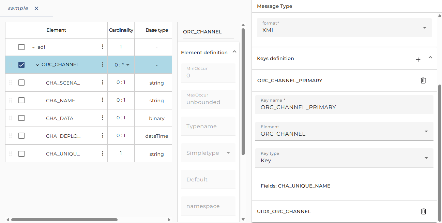Screen dimensions: 442x223
Task: Collapse the Element definition section
Action: (234, 52)
